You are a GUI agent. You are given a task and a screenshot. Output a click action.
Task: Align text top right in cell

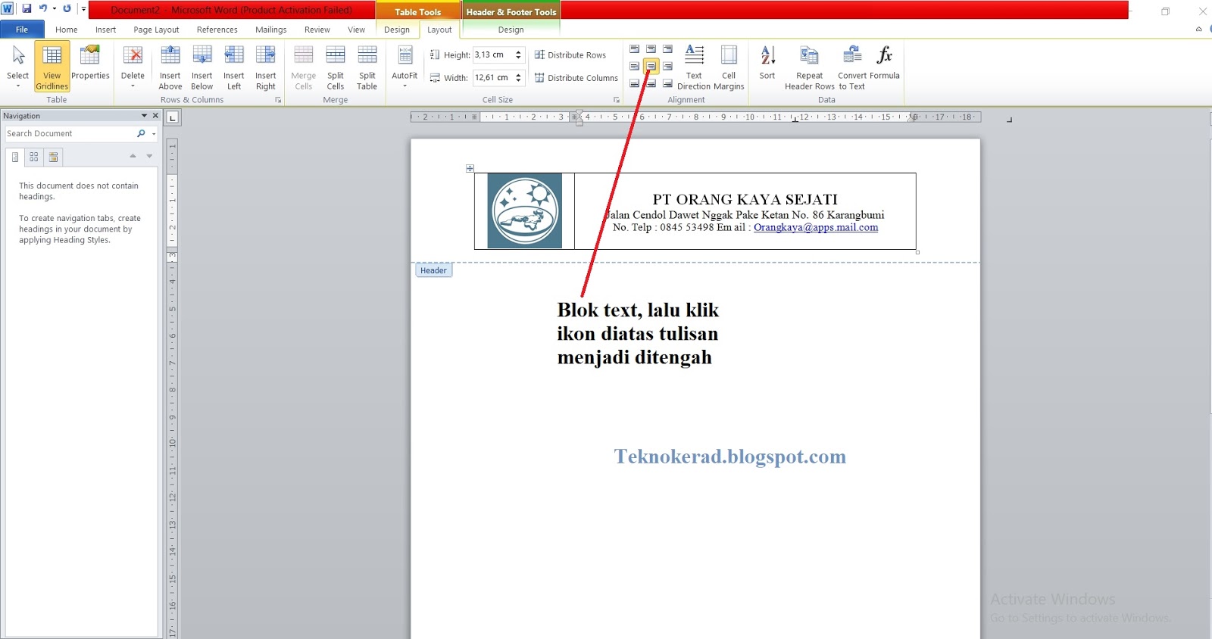tap(668, 49)
